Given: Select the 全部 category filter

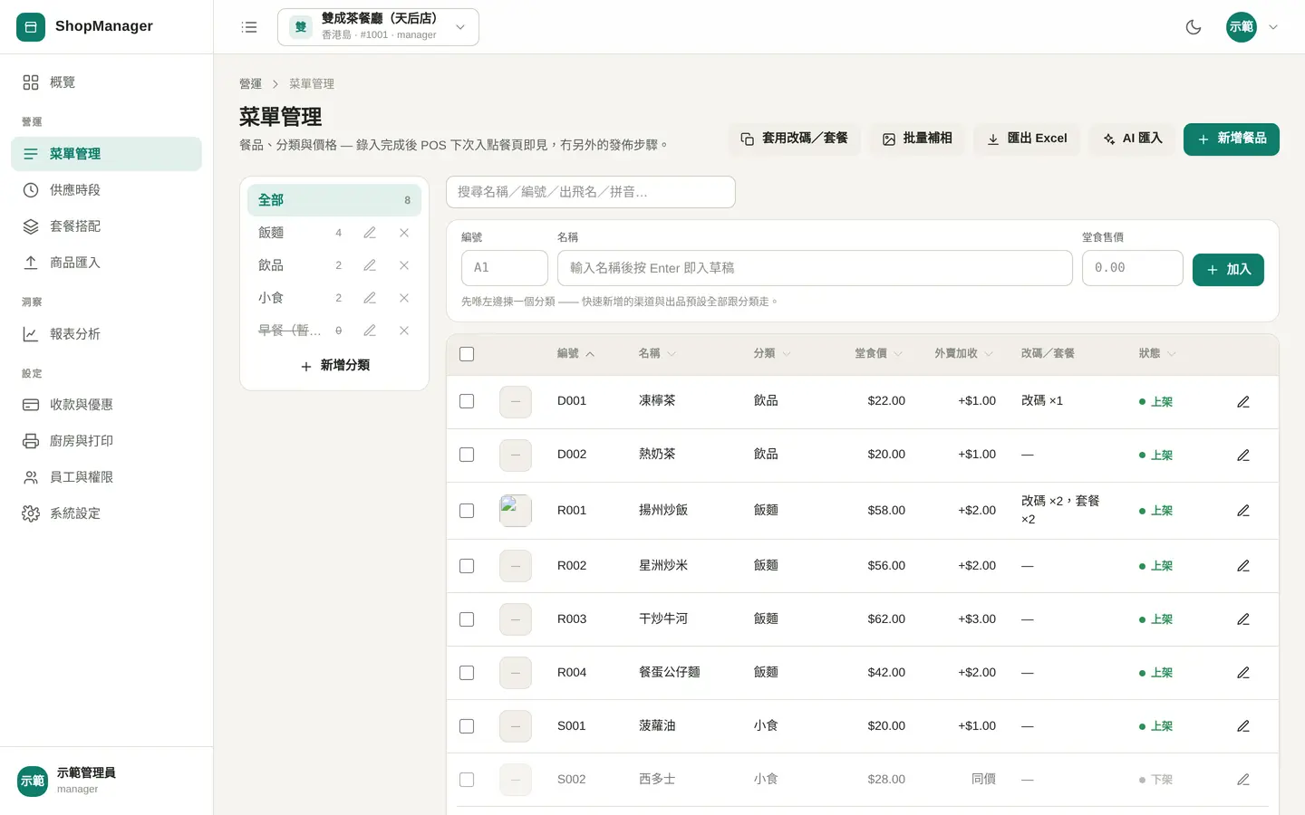Looking at the screenshot, I should tap(334, 200).
